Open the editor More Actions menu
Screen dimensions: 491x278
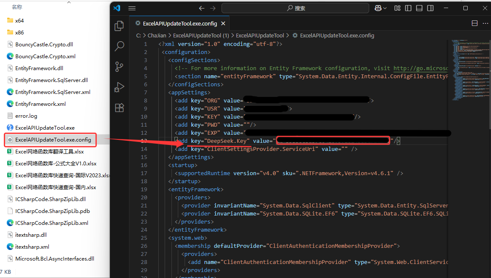pos(485,23)
